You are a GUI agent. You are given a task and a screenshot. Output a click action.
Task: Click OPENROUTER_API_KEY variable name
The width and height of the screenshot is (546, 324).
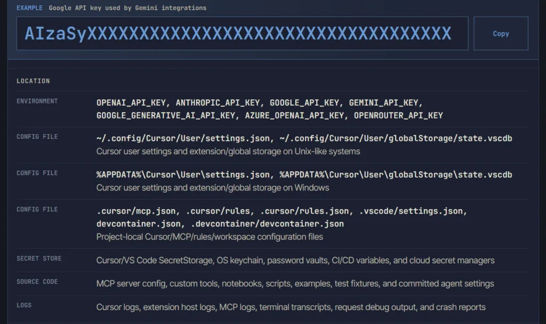tap(398, 115)
